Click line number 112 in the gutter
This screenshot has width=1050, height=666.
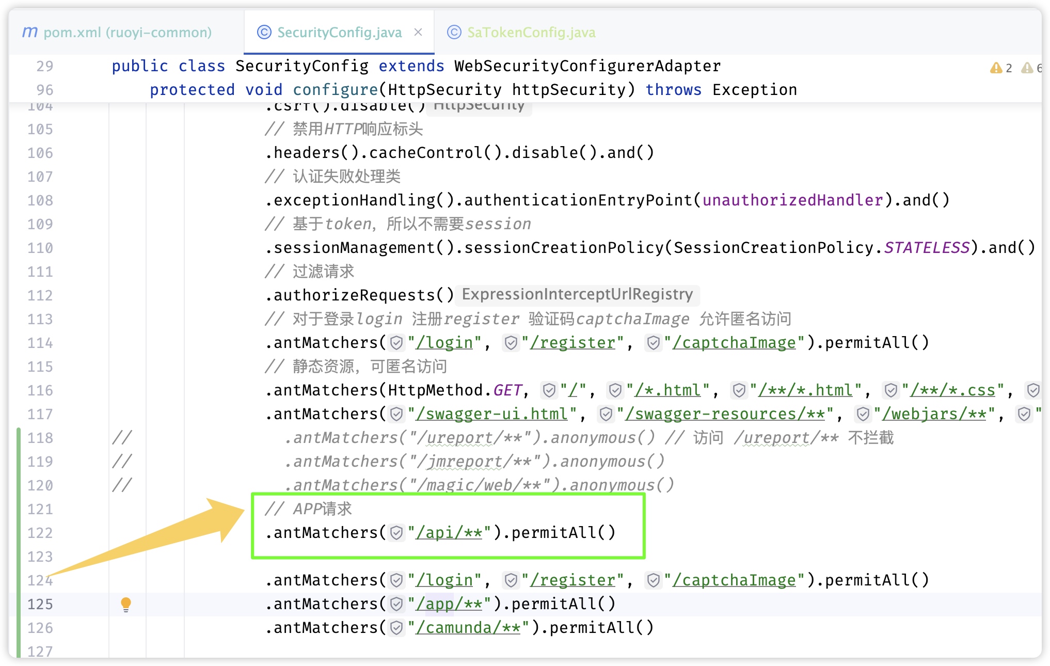(40, 295)
